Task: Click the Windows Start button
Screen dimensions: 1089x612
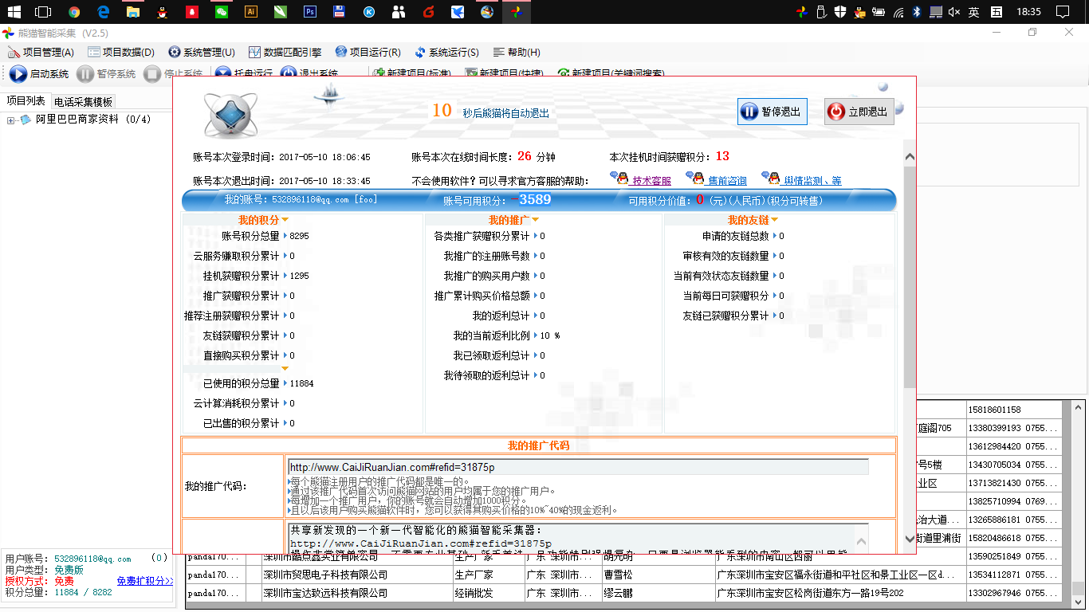Action: click(x=14, y=12)
